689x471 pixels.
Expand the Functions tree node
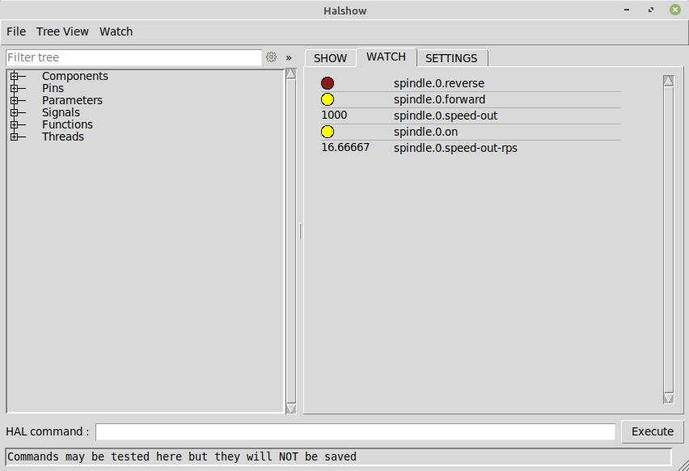(x=15, y=124)
